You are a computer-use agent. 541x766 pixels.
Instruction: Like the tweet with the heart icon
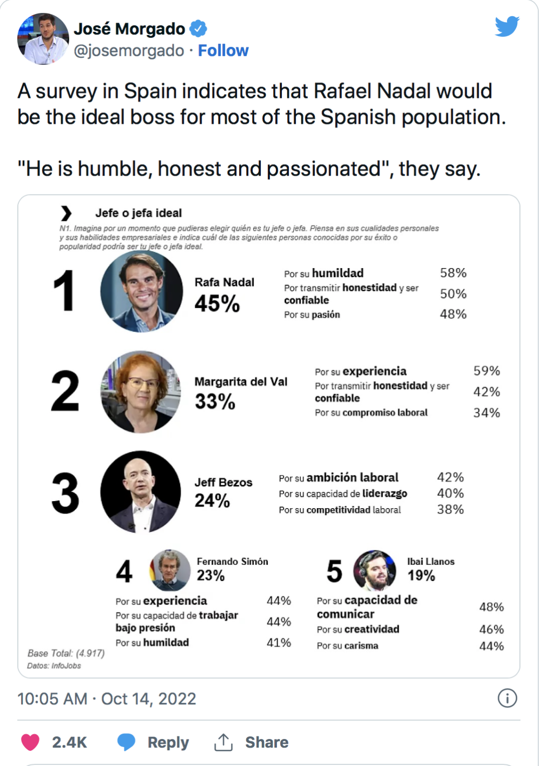point(30,742)
